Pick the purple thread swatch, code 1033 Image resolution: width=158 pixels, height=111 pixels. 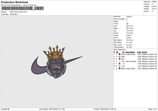click(x=120, y=59)
